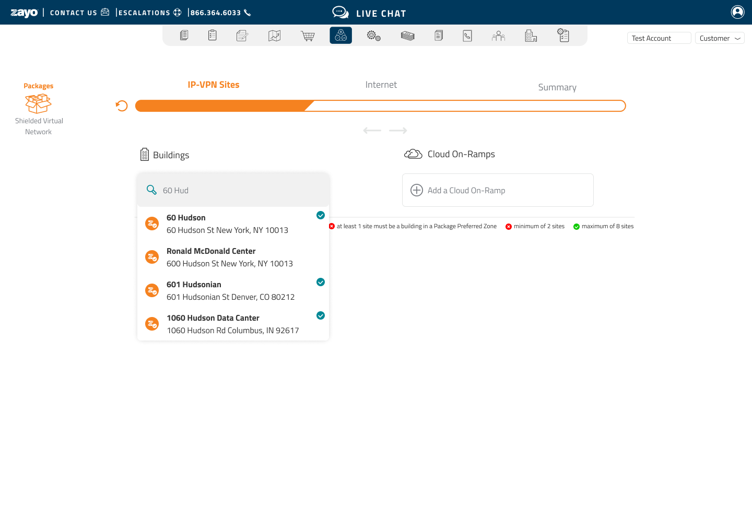Open the office buildings icon in toolbar
This screenshot has height=528, width=752.
531,36
